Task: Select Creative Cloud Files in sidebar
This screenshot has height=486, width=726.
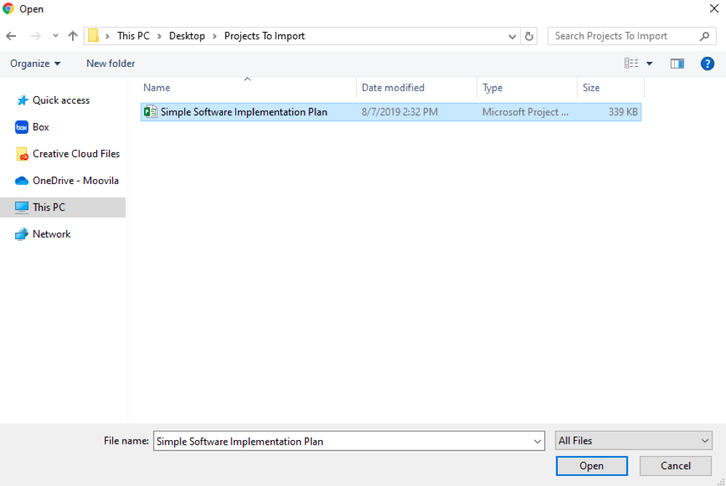Action: point(76,154)
